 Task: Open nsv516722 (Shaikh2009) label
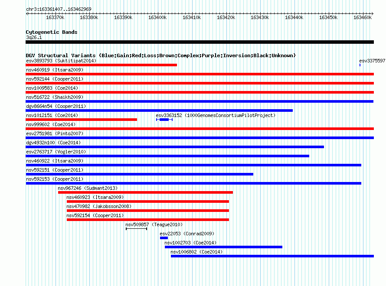(x=55, y=97)
